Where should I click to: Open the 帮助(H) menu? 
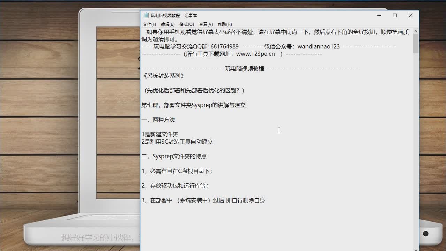click(225, 24)
